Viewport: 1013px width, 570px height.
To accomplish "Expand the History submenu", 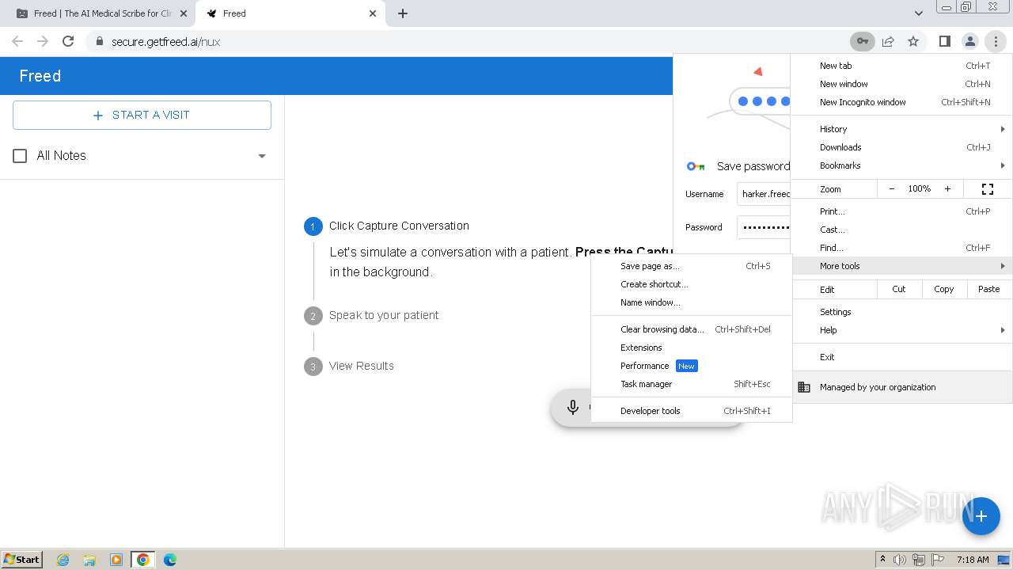I will pyautogui.click(x=901, y=129).
